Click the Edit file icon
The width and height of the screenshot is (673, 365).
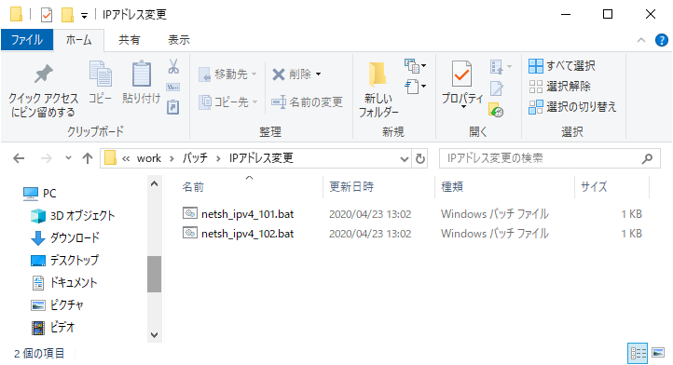497,88
